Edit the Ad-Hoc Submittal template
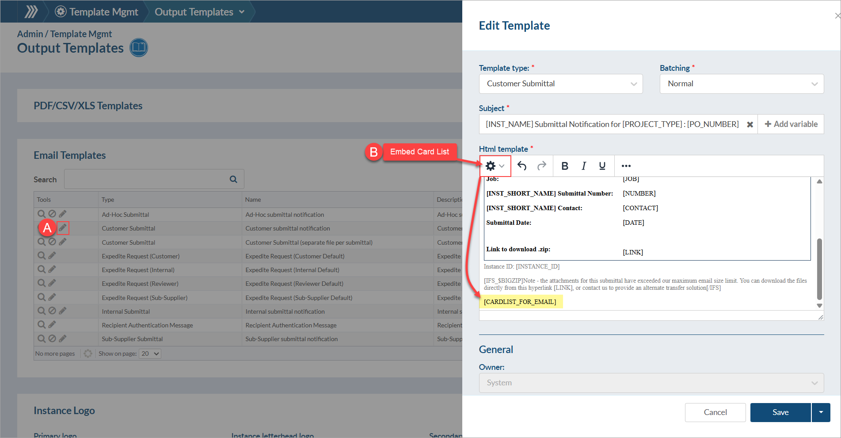The width and height of the screenshot is (841, 438). 63,214
